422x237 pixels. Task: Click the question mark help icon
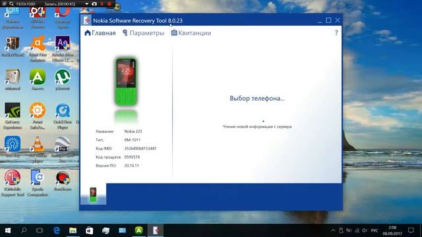coord(336,33)
